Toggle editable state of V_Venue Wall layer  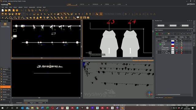(182, 48)
